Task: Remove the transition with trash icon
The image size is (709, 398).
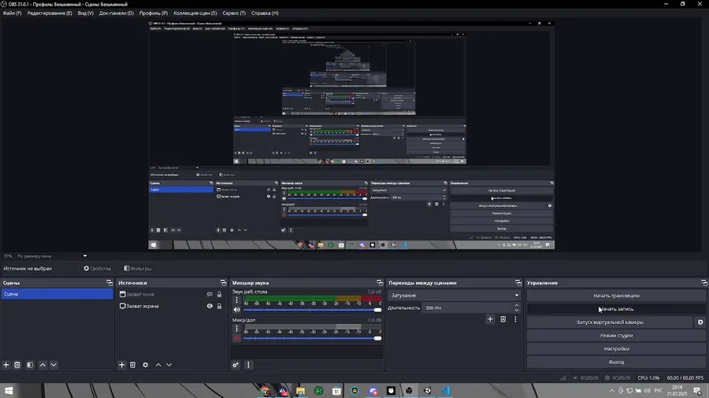Action: (x=503, y=319)
